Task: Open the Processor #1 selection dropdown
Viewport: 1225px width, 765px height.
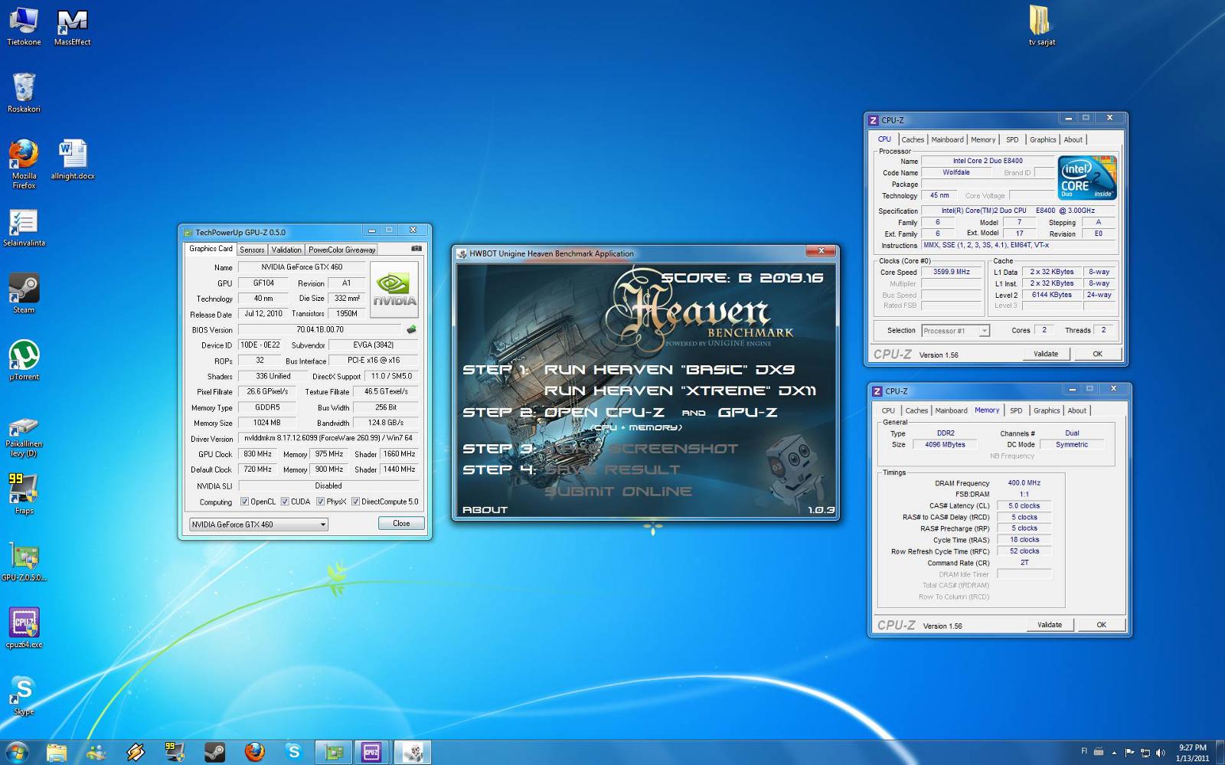Action: [x=955, y=331]
